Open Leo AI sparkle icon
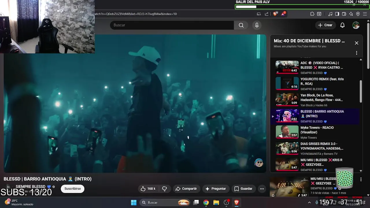Screen dimensions: 370x208 351,14
